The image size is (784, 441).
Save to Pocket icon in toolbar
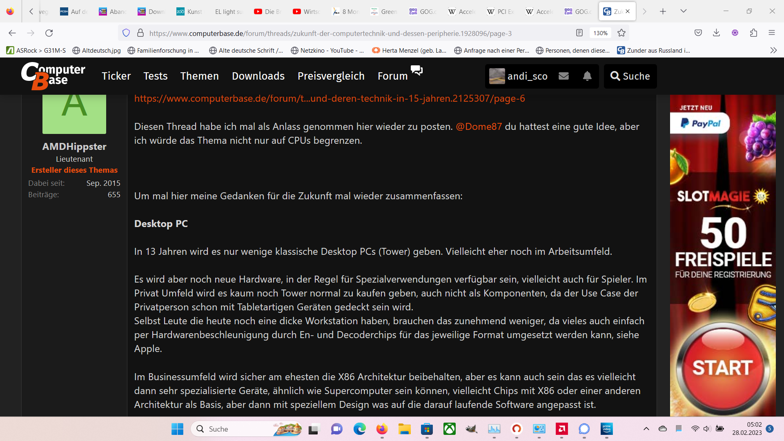tap(698, 33)
